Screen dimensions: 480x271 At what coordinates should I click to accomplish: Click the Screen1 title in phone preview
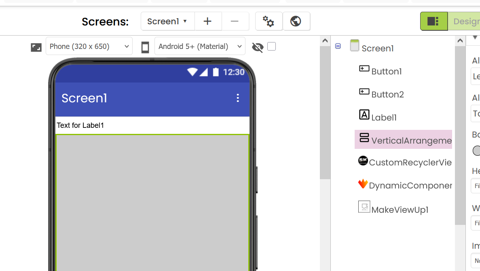click(x=84, y=98)
